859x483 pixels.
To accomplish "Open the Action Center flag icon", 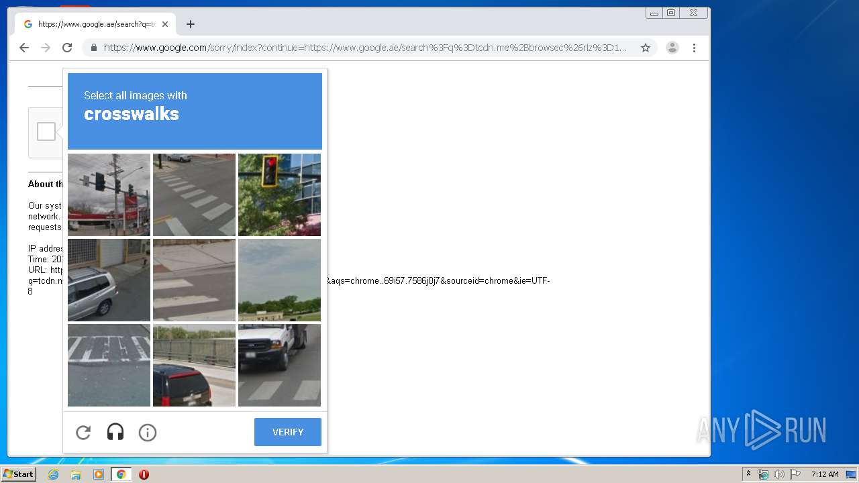I will tap(795, 474).
